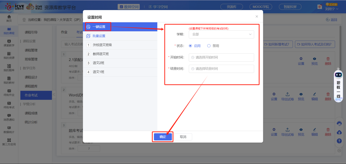Screen dimensions: 346x164
Task: Open settings for the first exam
Action: [301, 60]
